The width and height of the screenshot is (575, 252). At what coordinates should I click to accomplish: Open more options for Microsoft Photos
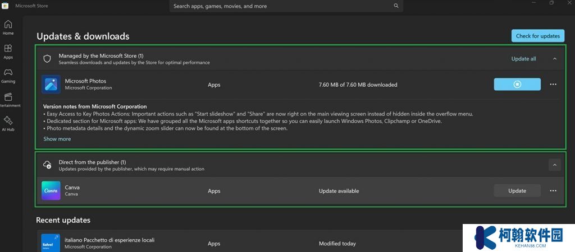(x=553, y=84)
